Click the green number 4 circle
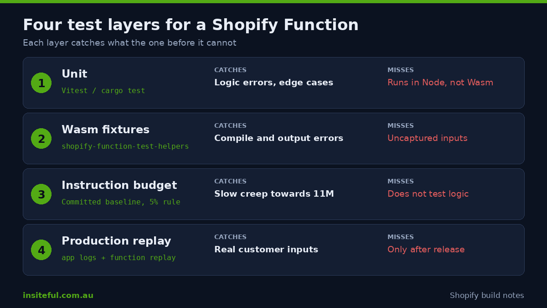Image resolution: width=547 pixels, height=308 pixels. 41,250
